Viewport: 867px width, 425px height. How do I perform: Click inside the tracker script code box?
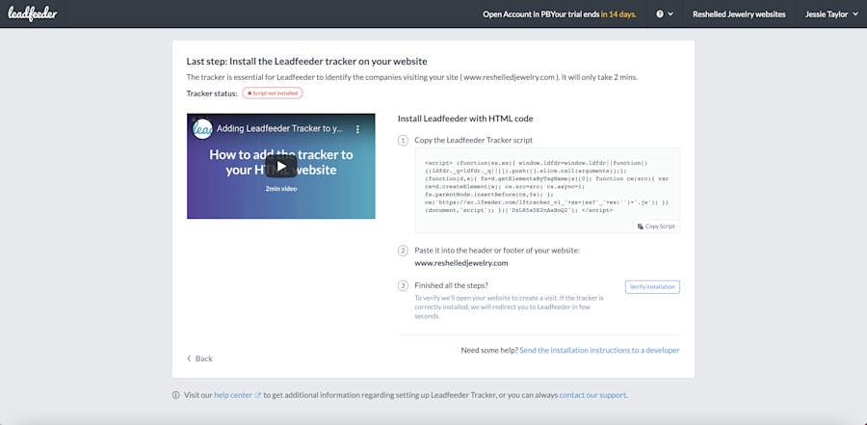547,191
